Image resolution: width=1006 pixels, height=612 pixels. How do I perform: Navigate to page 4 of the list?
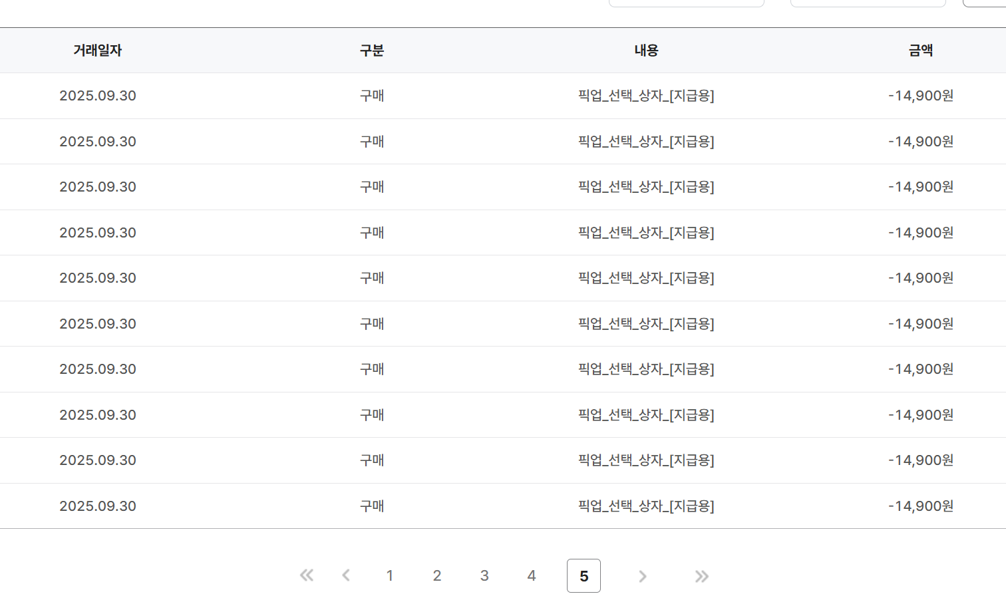coord(532,575)
